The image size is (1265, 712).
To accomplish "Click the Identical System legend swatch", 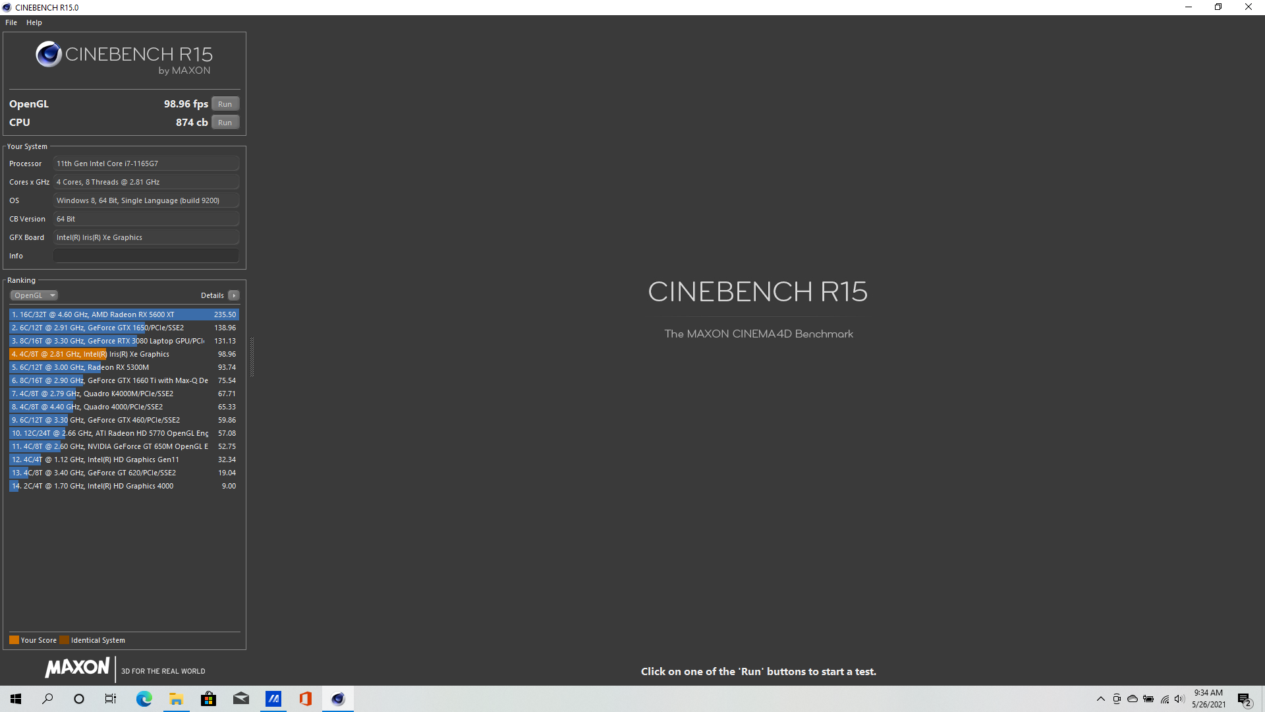I will [64, 640].
